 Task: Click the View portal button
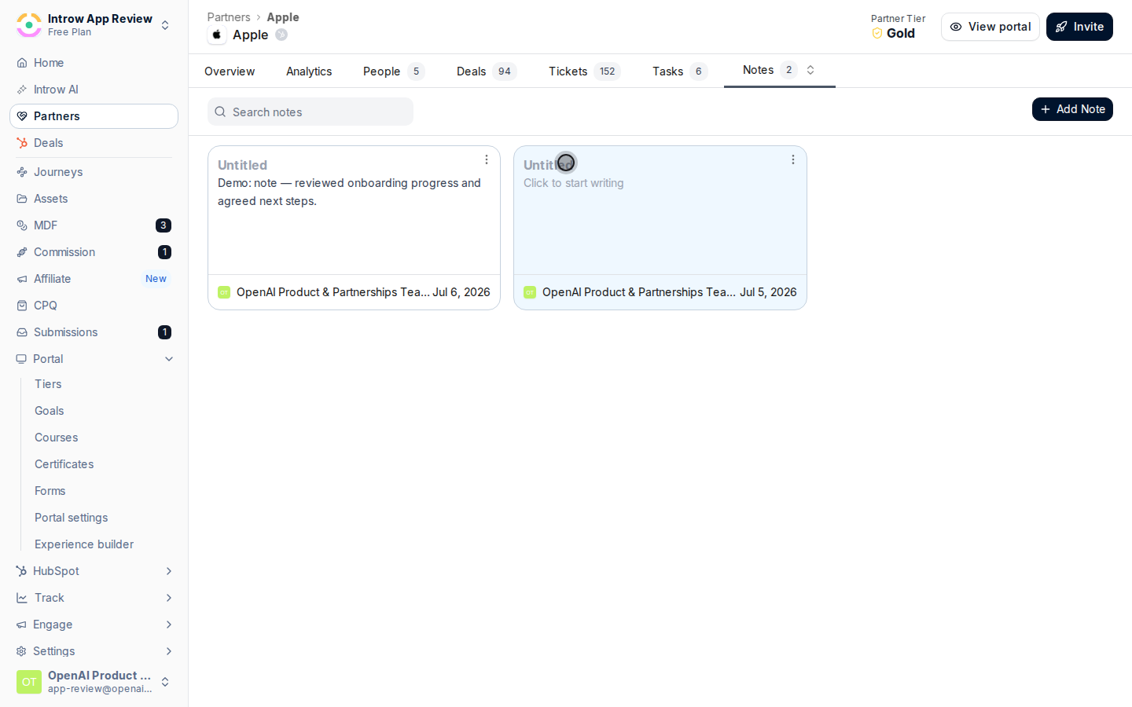(990, 27)
